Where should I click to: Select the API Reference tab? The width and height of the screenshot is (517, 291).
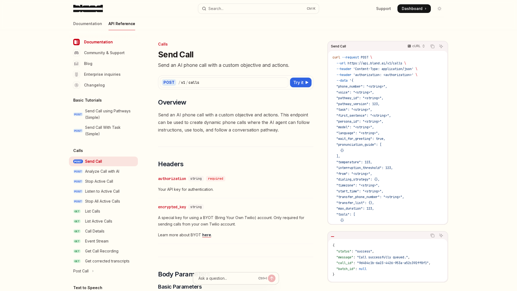pyautogui.click(x=122, y=24)
